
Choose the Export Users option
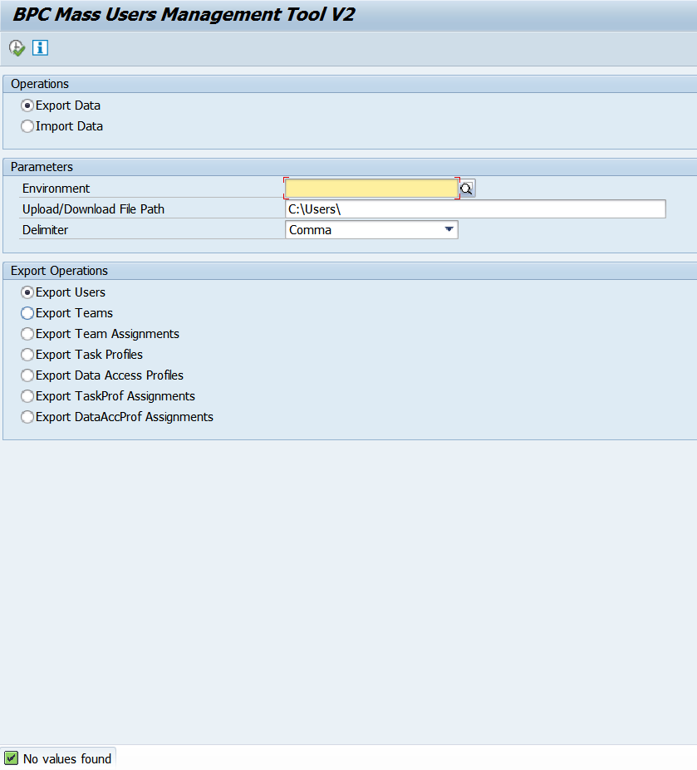[27, 292]
